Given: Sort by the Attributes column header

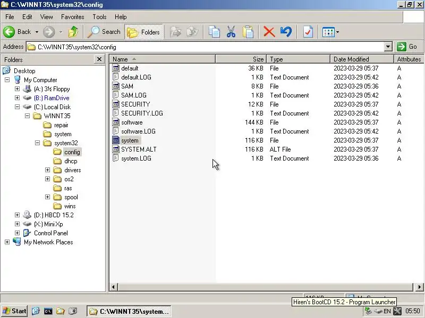Looking at the screenshot, I should click(409, 59).
